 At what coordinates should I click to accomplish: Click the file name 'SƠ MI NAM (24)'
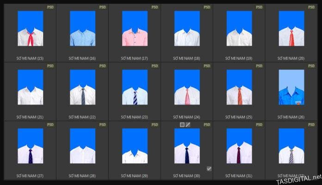coord(186,117)
